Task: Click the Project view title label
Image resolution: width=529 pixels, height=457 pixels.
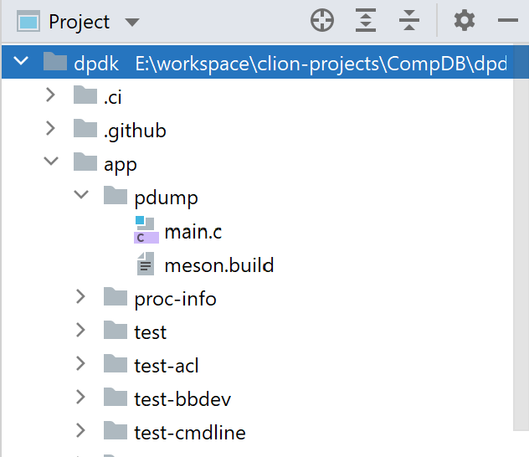Action: click(80, 23)
